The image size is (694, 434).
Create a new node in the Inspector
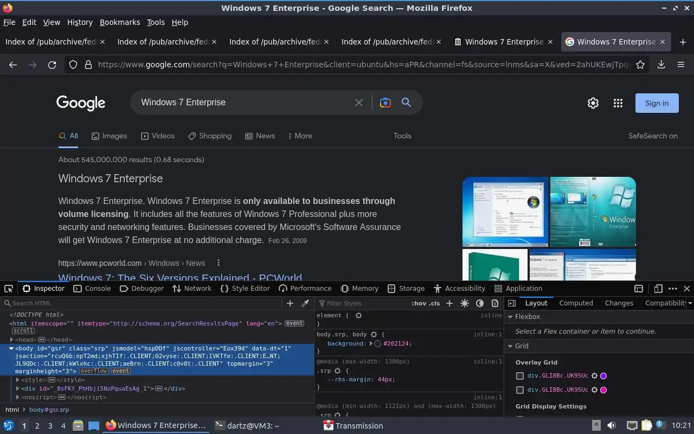pyautogui.click(x=290, y=303)
